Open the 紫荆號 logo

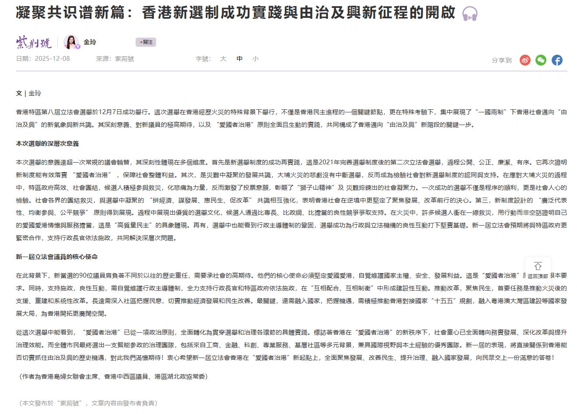coord(34,42)
